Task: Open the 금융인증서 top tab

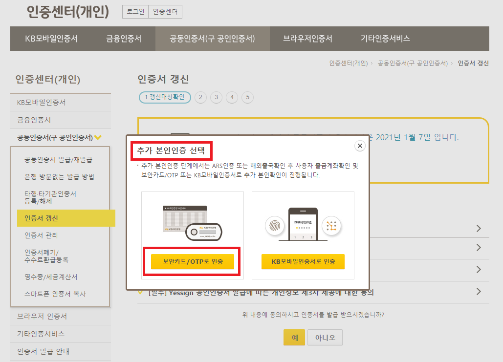Action: (x=124, y=39)
